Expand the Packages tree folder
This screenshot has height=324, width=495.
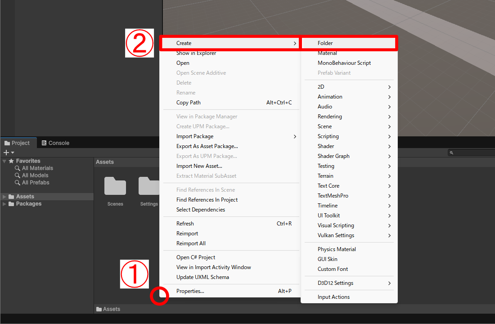pos(4,204)
